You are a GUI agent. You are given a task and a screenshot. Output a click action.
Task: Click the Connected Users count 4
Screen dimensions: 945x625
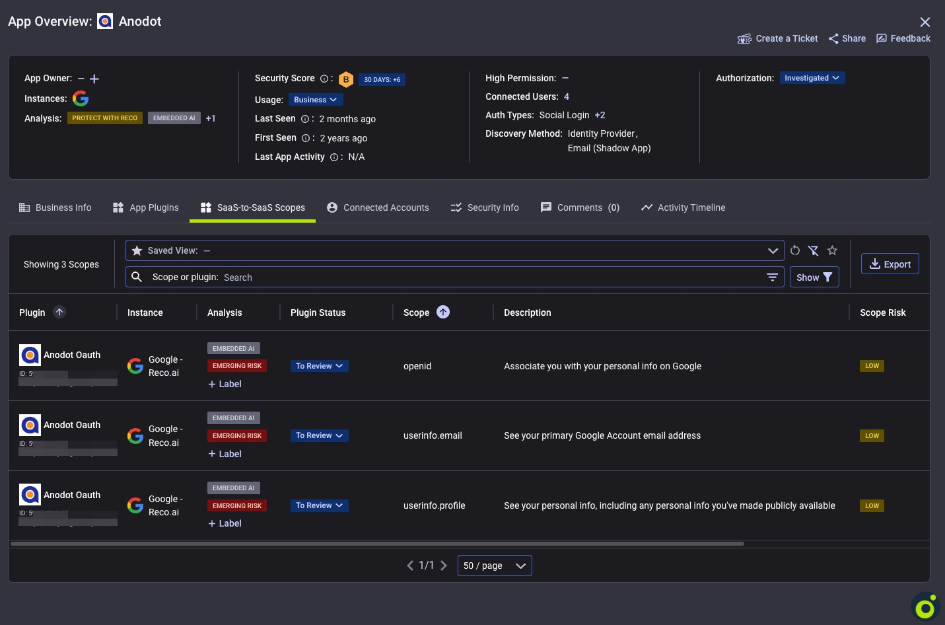coord(567,96)
